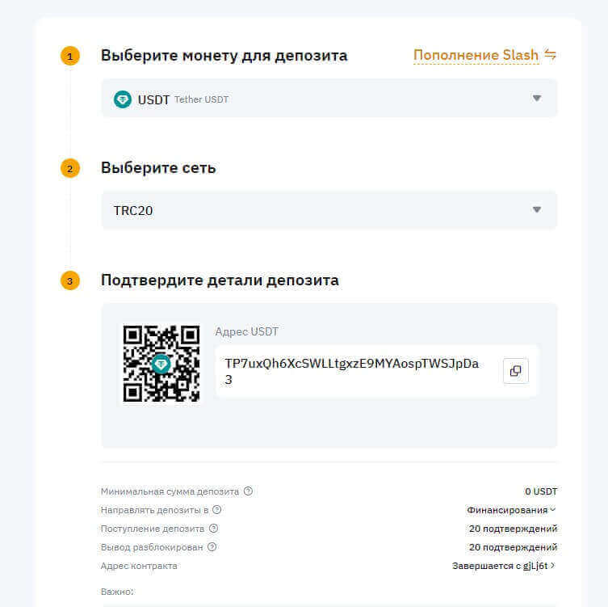Open the Финансирования account dropdown
This screenshot has height=607, width=608.
512,510
